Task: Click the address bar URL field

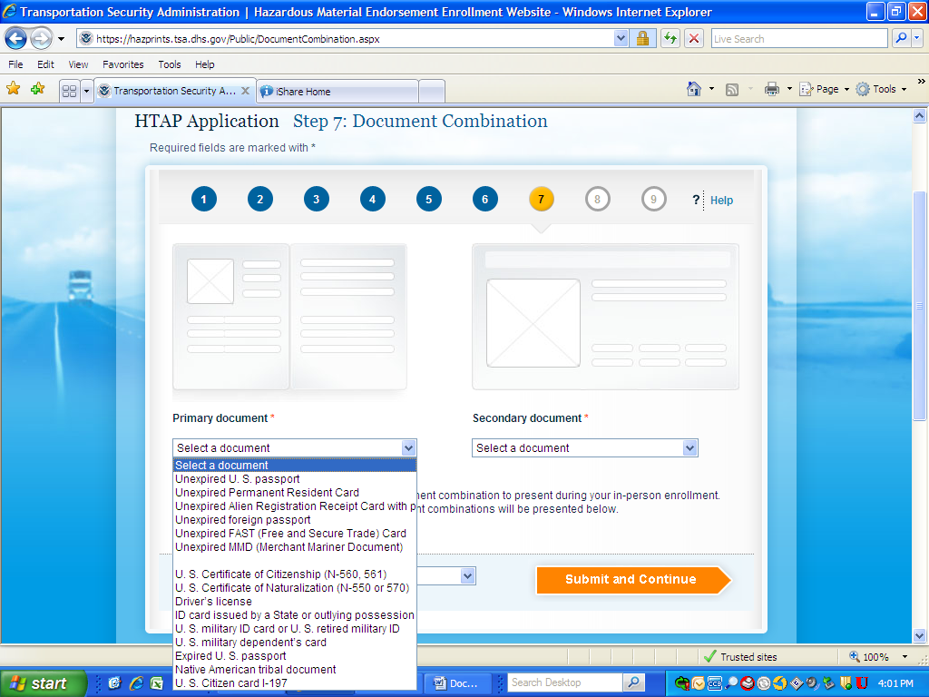Action: (x=345, y=39)
